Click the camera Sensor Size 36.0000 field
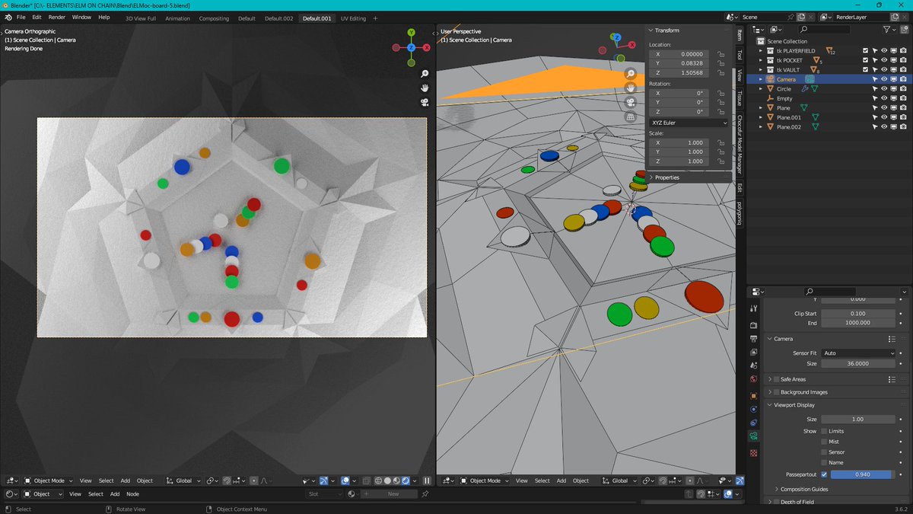Viewport: 913px width, 514px height. 858,363
